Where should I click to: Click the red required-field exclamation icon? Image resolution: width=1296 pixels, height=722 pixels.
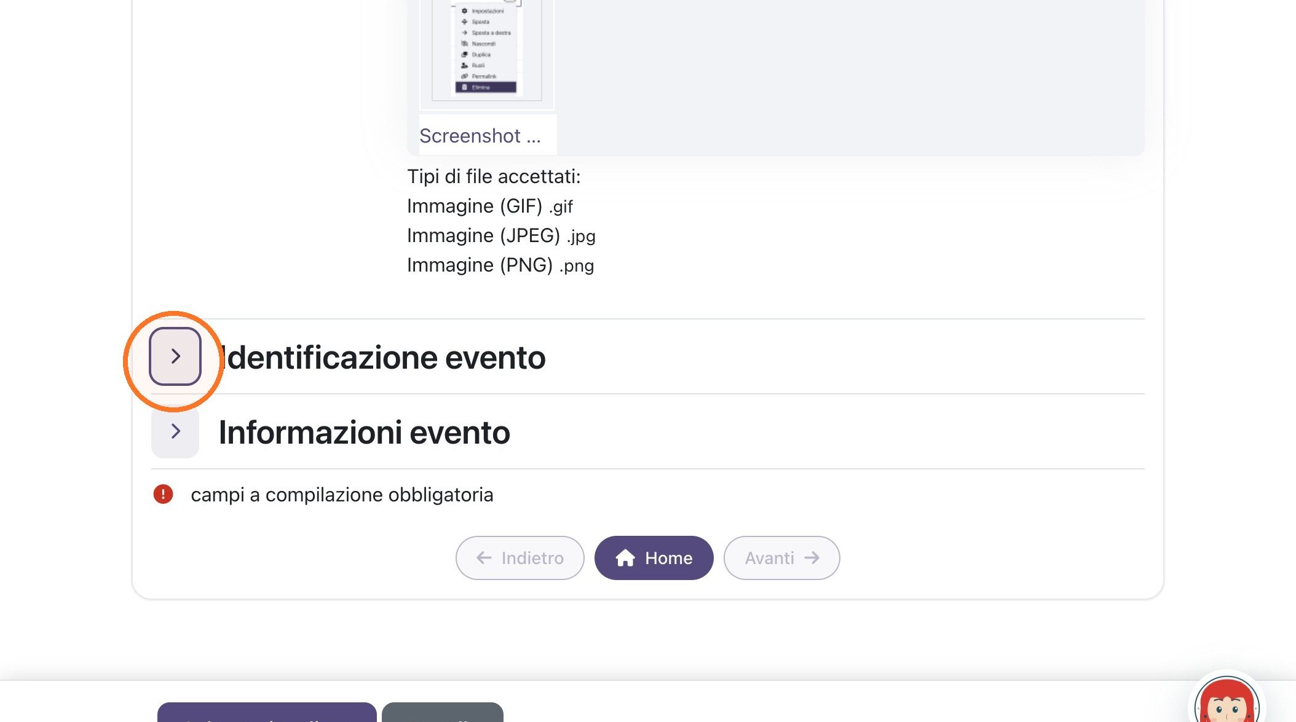pyautogui.click(x=163, y=494)
